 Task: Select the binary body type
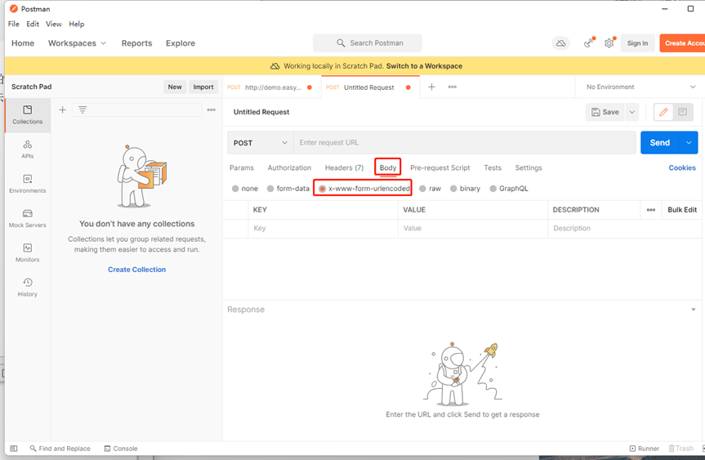[x=466, y=189]
